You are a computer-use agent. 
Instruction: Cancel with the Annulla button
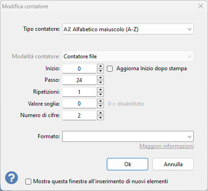click(173, 164)
